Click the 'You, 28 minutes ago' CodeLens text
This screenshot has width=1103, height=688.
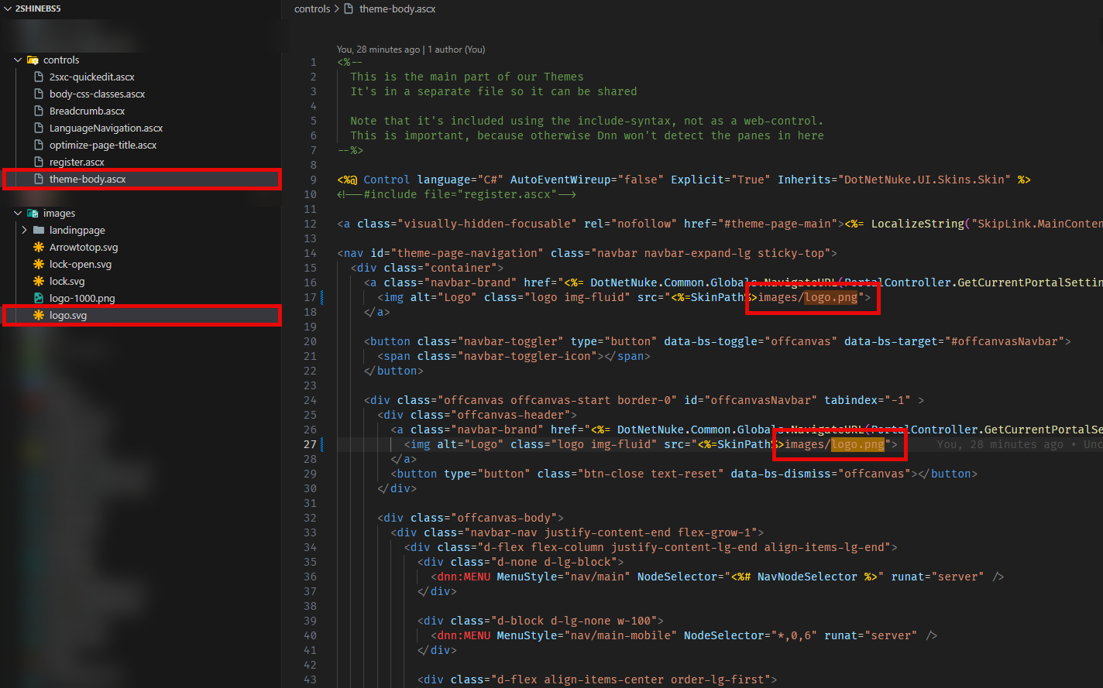point(379,50)
